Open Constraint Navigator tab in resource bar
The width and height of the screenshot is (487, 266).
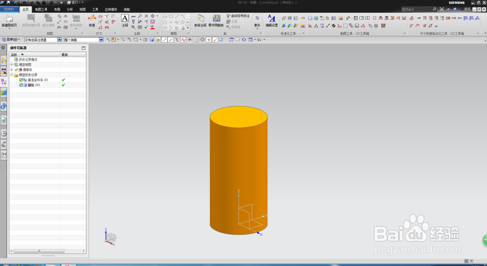(x=3, y=71)
